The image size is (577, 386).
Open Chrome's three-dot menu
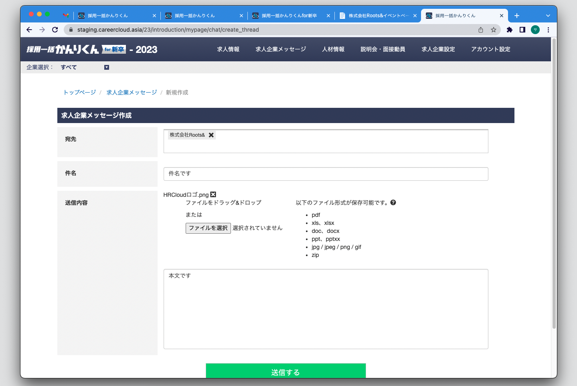point(548,30)
